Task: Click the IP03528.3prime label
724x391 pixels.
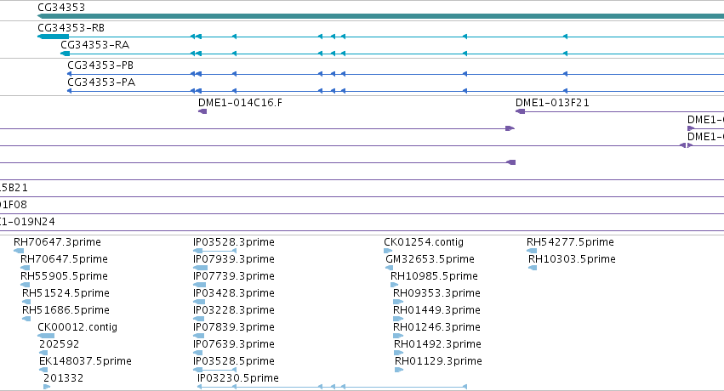Action: point(234,242)
